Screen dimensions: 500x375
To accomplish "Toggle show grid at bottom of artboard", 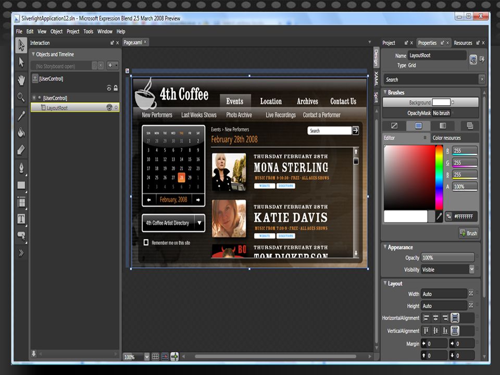I will (x=155, y=356).
